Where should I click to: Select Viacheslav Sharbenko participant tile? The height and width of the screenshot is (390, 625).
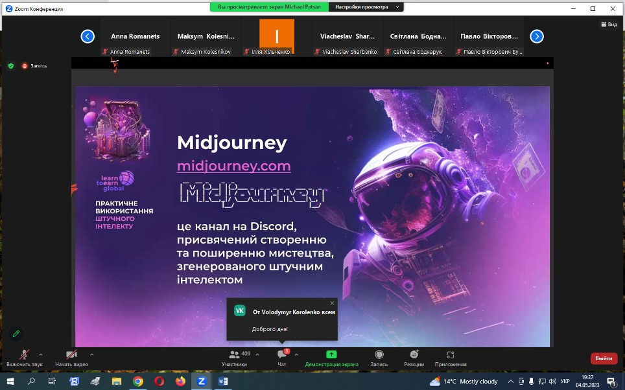347,36
